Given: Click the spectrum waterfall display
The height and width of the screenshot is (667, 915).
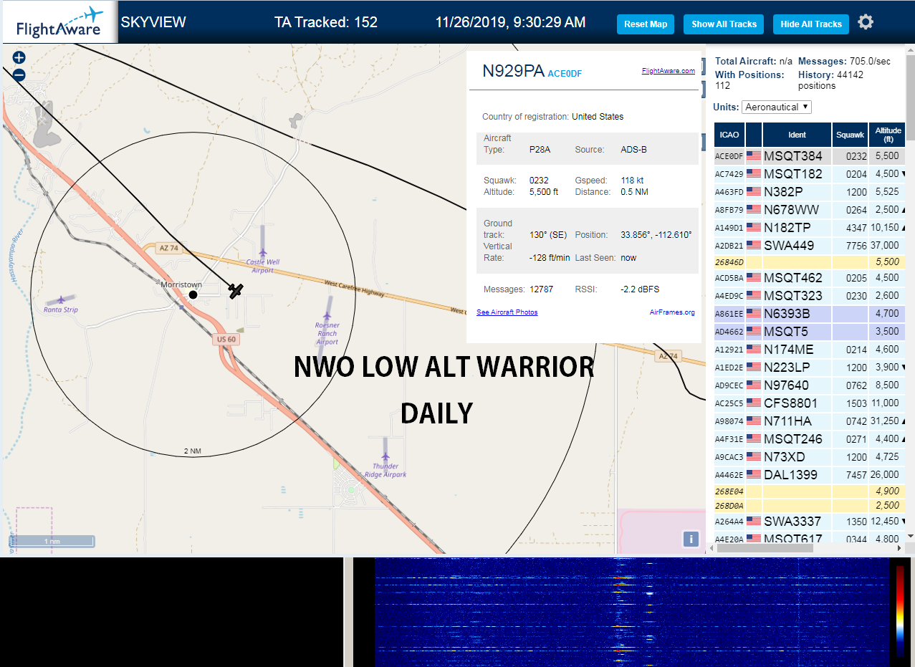Looking at the screenshot, I should 631,612.
